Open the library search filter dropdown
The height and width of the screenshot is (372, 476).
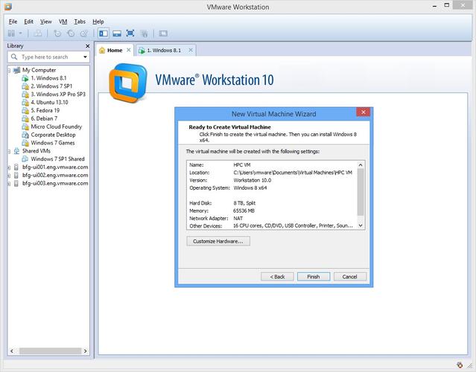pos(85,57)
